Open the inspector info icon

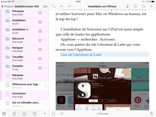[127, 6]
